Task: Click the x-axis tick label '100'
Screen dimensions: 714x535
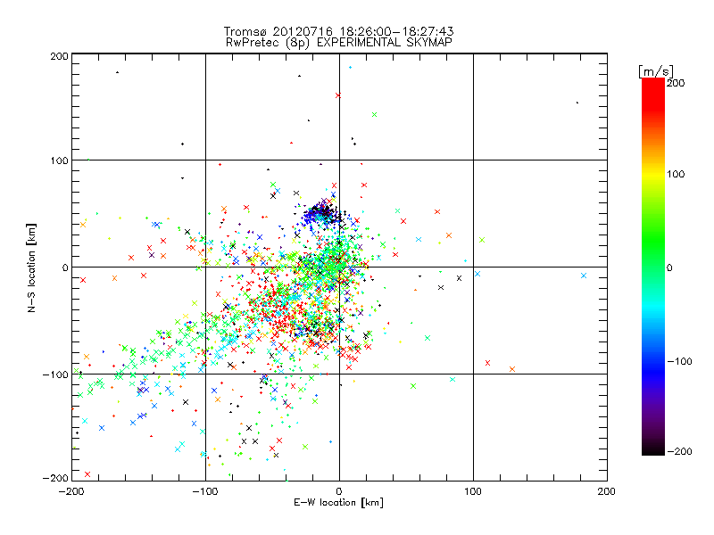Action: pos(473,491)
